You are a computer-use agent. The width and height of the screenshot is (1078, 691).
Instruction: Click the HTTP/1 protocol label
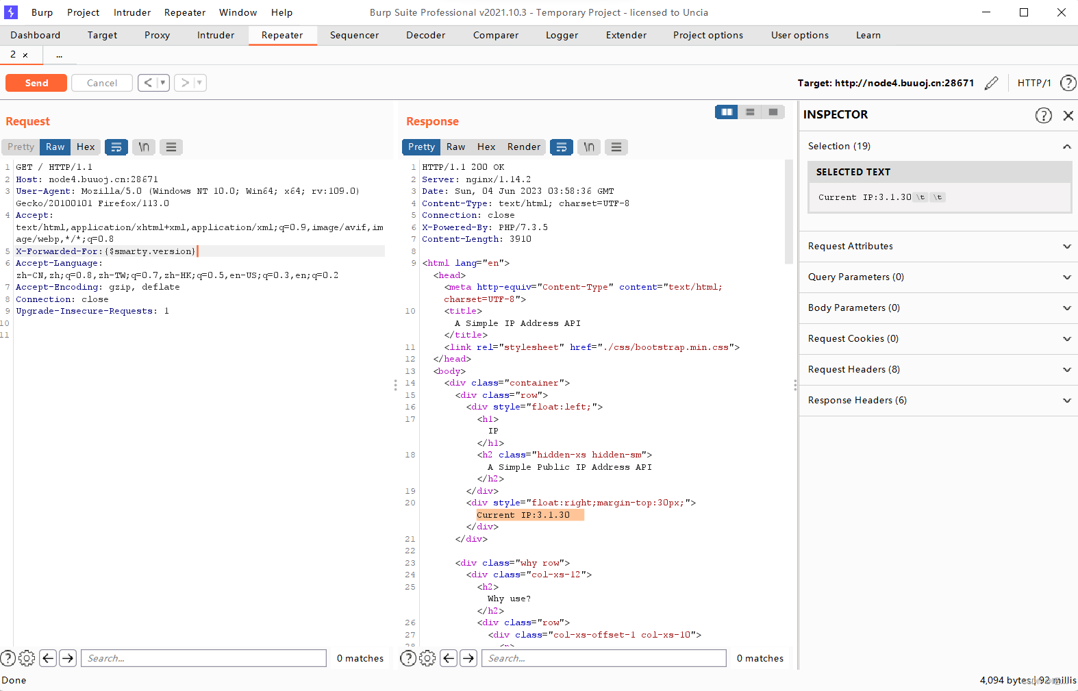[x=1033, y=83]
